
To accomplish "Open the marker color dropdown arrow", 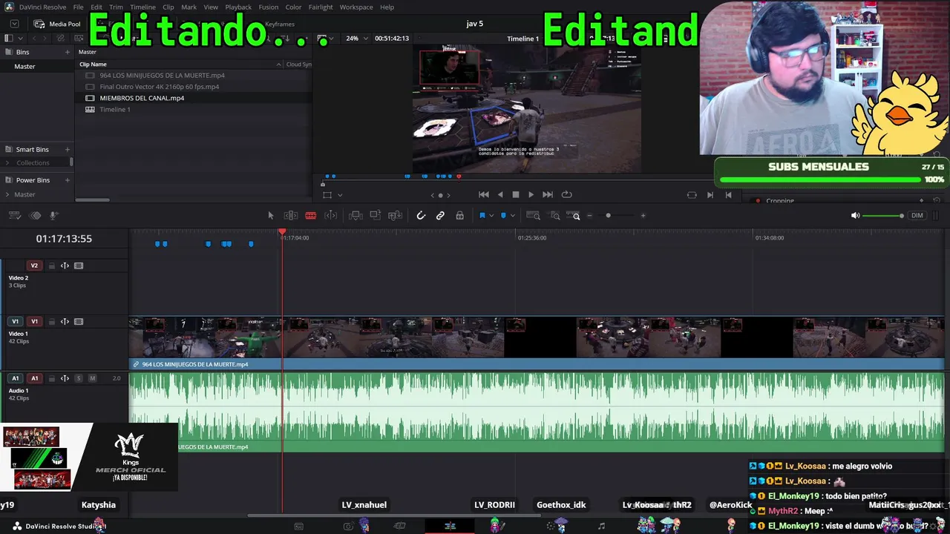I will click(x=512, y=216).
